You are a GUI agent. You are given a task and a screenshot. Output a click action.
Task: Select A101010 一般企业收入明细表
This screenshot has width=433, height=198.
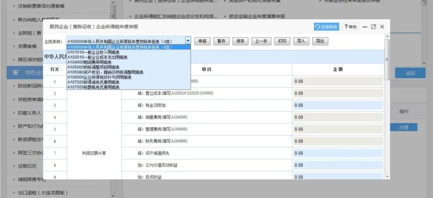point(129,52)
